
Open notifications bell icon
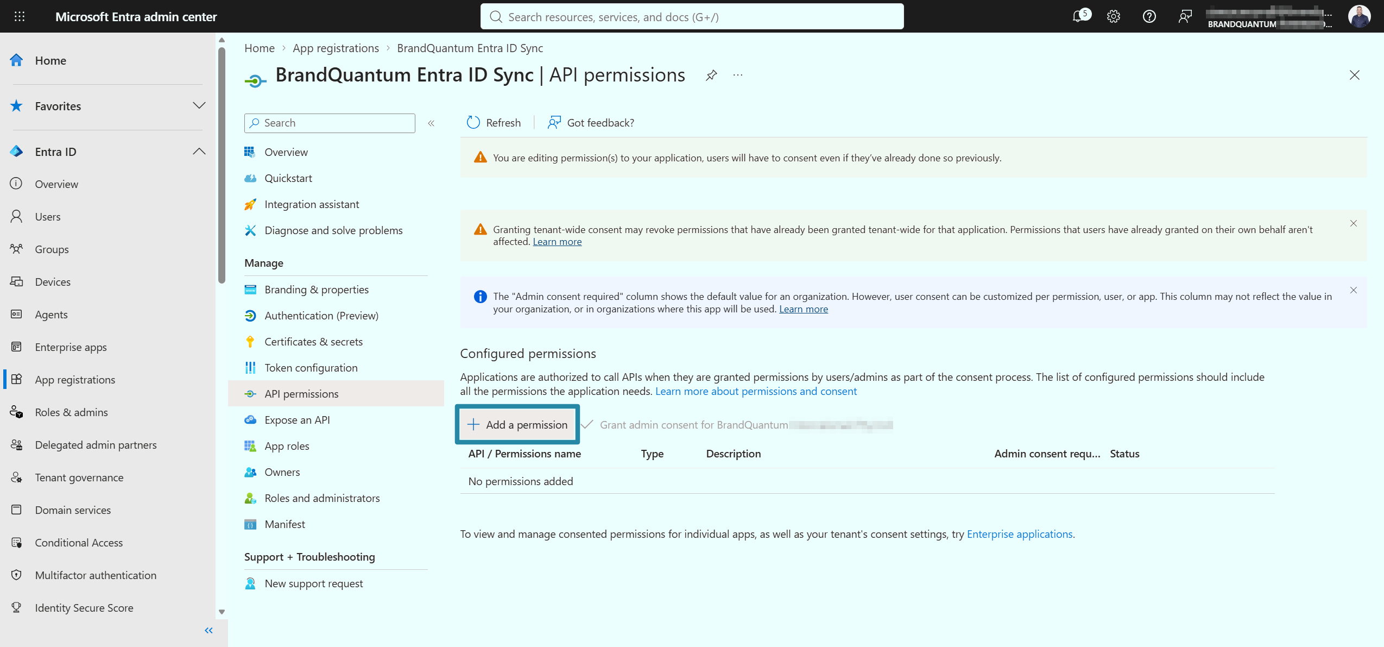(1079, 16)
